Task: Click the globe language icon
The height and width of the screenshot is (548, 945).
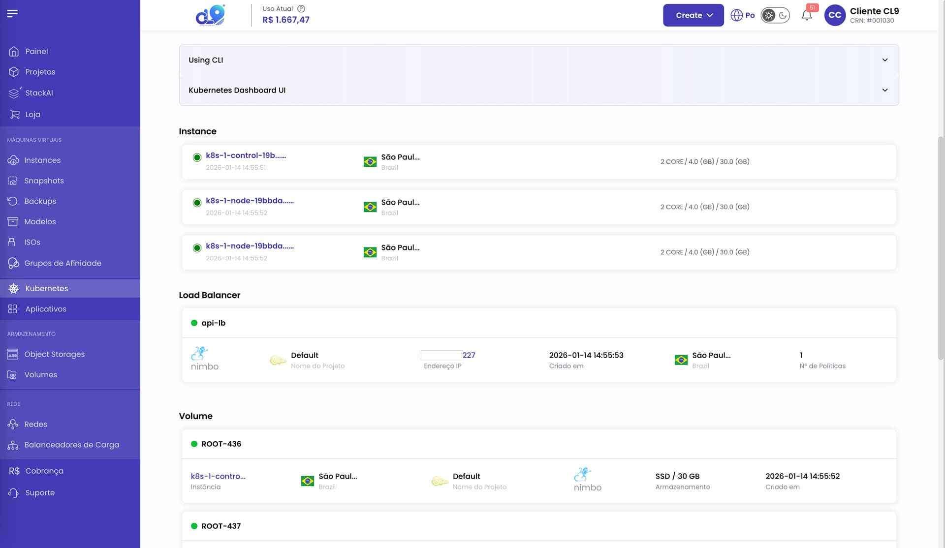Action: click(x=736, y=15)
